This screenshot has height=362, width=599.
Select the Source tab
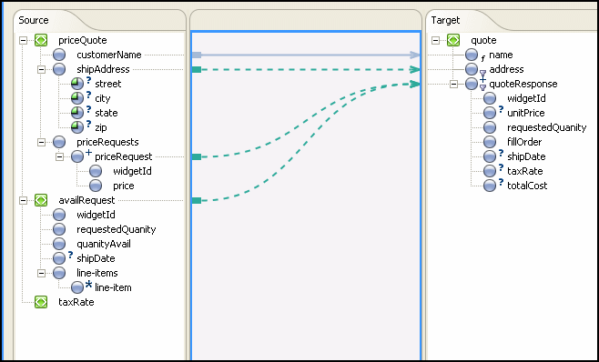pos(34,20)
